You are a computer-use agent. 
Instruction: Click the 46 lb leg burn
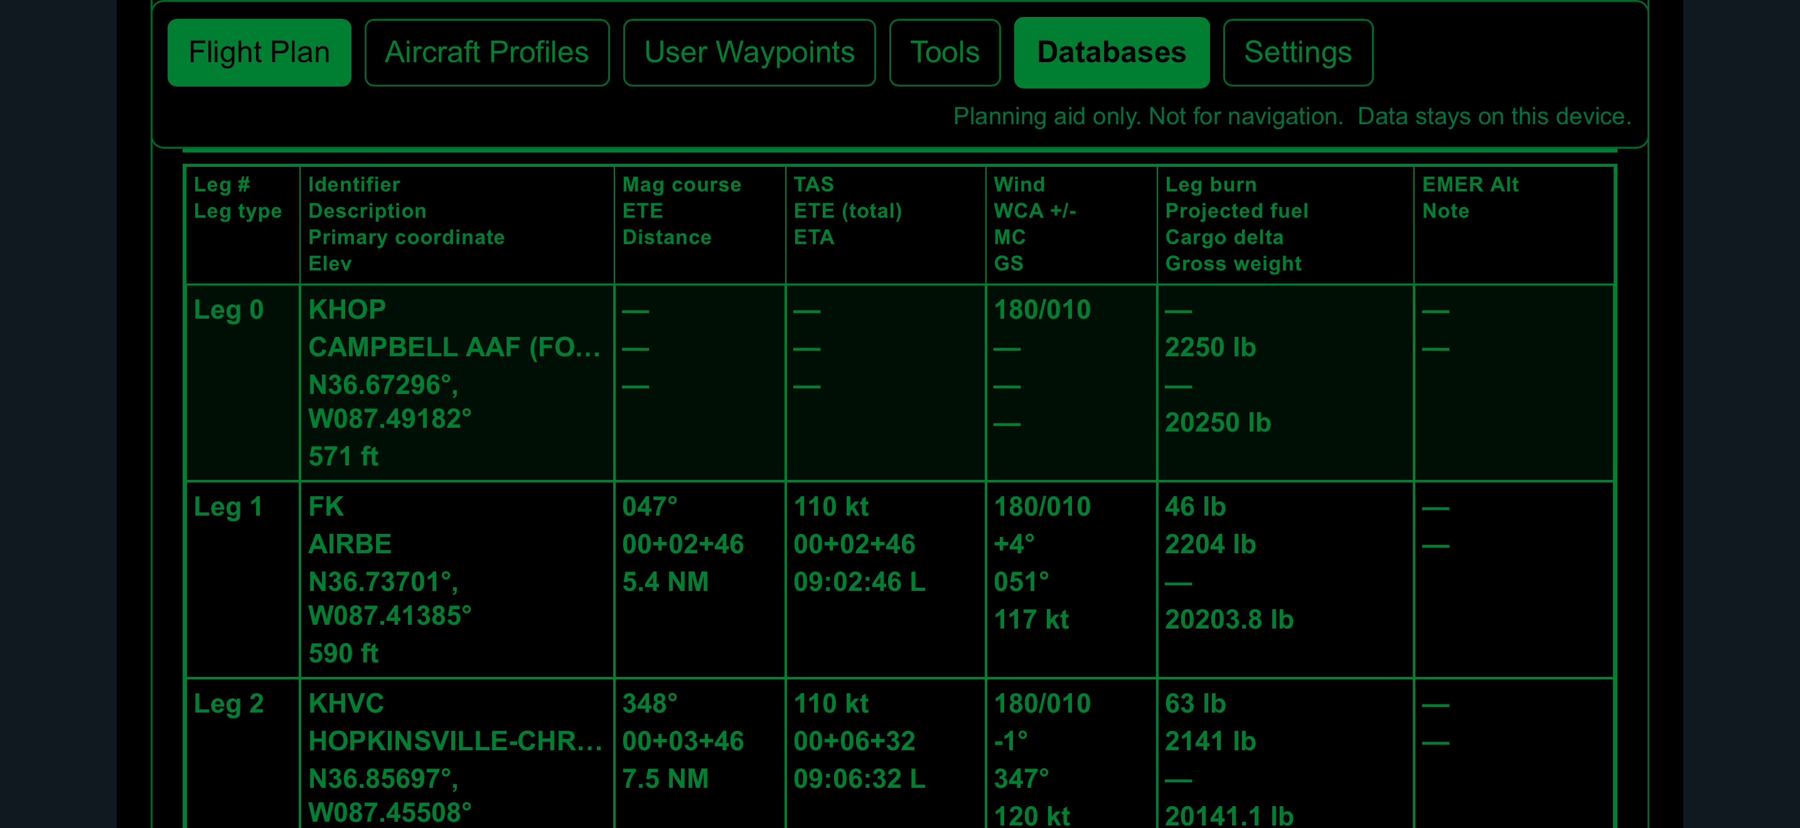(1196, 506)
